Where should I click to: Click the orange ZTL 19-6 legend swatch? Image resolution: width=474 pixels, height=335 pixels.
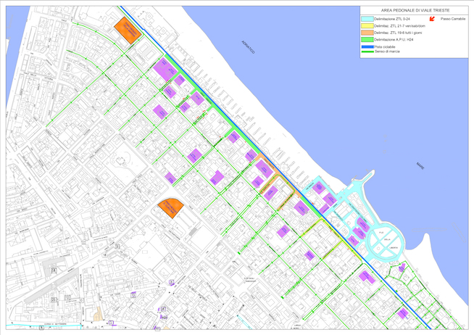coord(366,33)
